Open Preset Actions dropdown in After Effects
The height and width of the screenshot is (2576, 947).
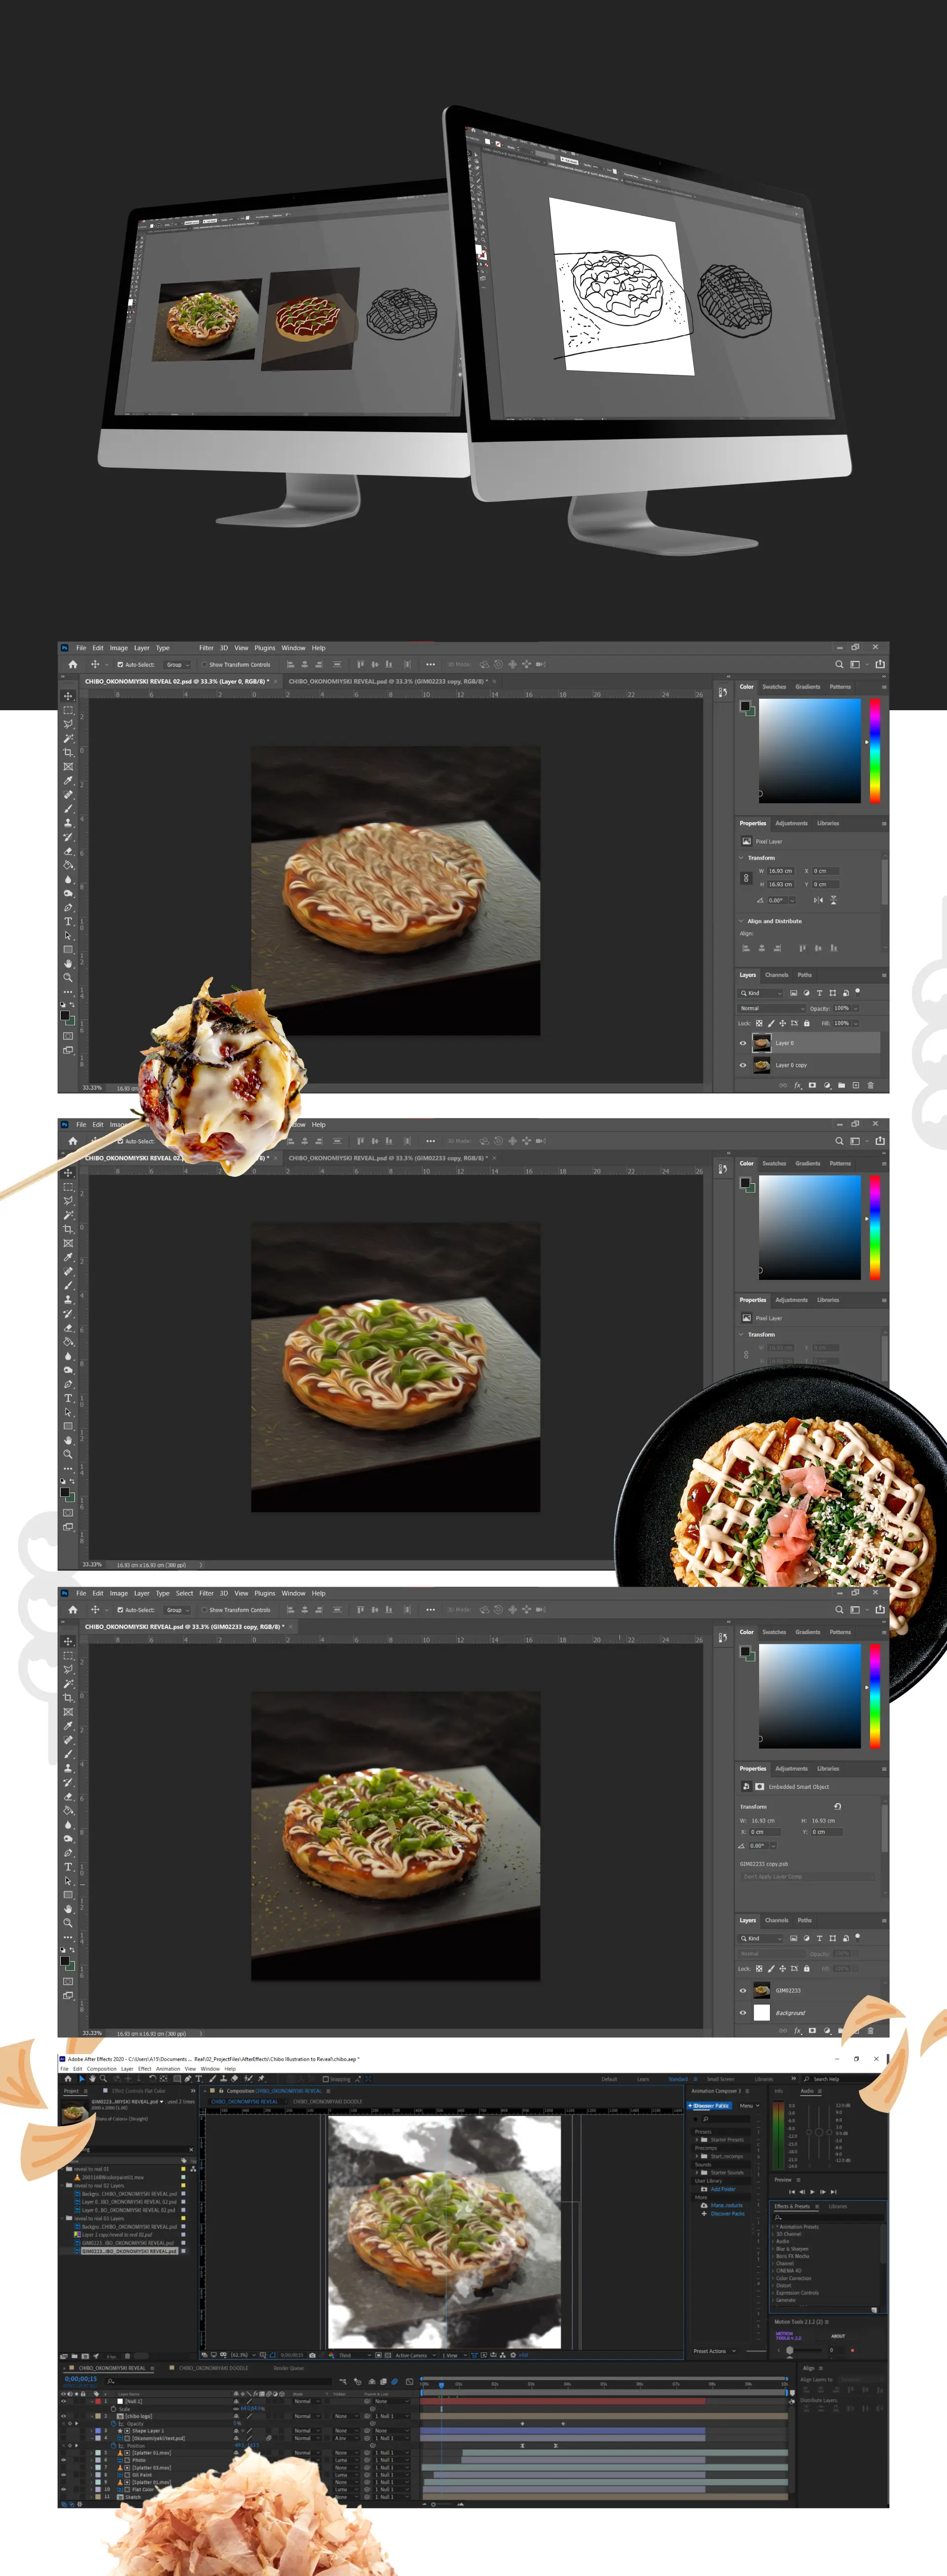pos(715,2351)
